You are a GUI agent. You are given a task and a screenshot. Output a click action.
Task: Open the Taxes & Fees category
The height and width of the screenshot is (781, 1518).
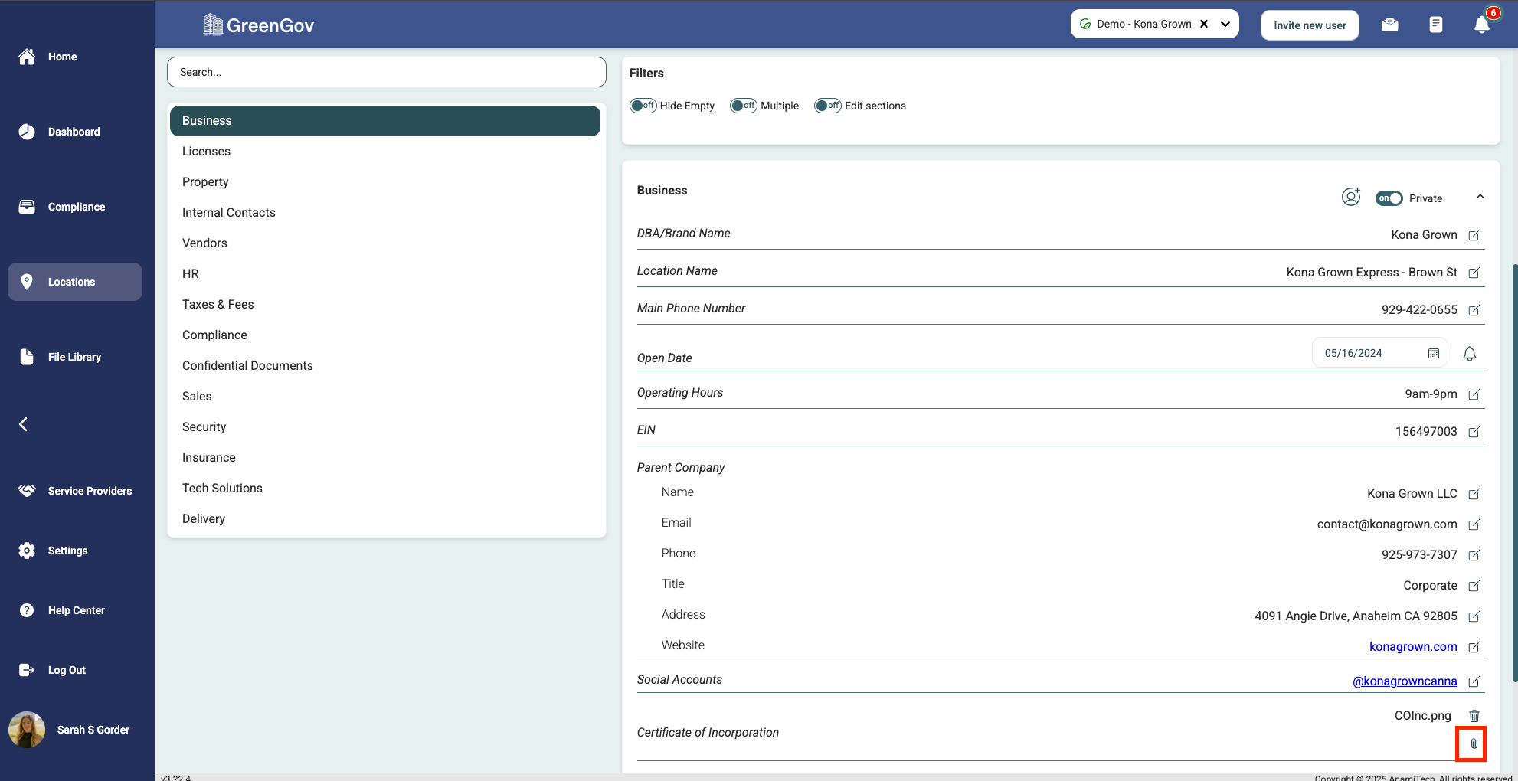coord(385,305)
